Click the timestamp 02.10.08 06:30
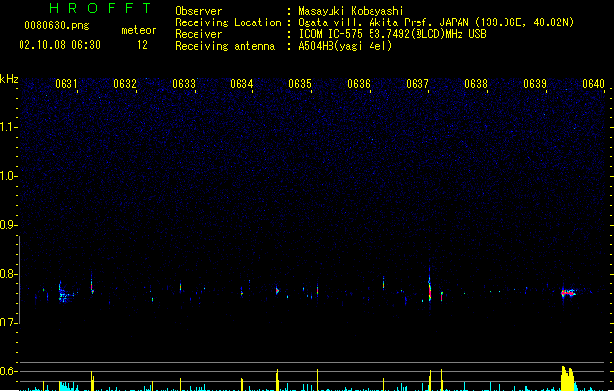The height and width of the screenshot is (391, 615). (x=60, y=45)
